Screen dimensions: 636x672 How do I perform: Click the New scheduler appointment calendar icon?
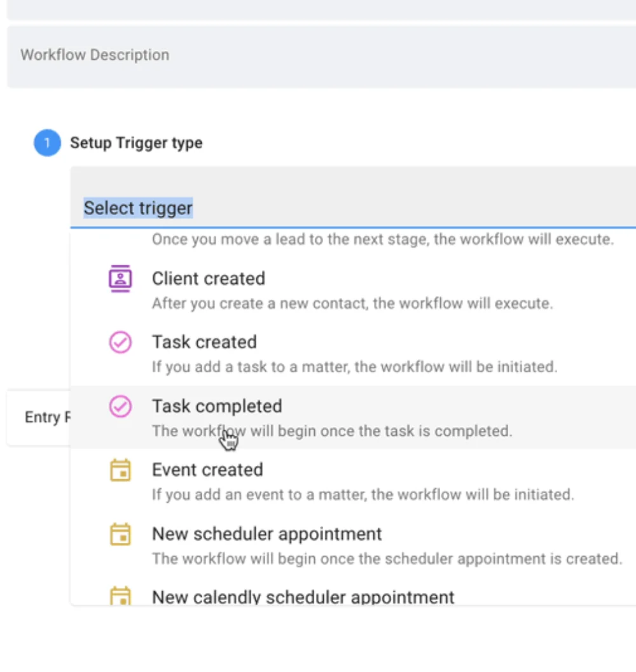(x=120, y=534)
